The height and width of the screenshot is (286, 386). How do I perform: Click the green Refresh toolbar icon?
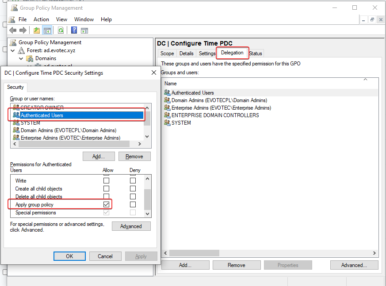pos(61,30)
